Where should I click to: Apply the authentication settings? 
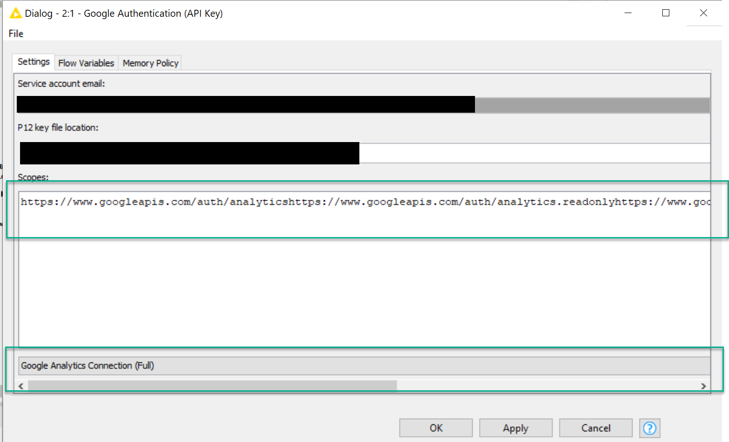pos(516,428)
